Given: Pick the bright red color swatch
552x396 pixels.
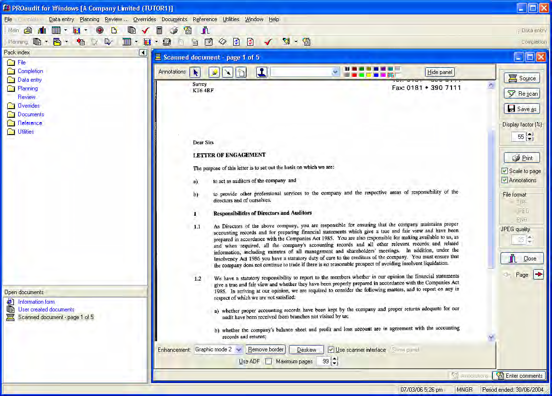Looking at the screenshot, I should (354, 75).
